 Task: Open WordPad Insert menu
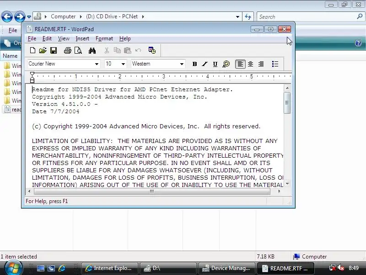point(82,38)
